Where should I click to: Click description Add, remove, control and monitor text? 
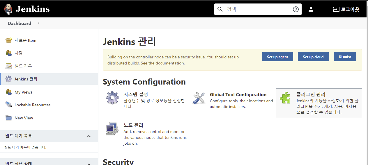[x=155, y=137]
